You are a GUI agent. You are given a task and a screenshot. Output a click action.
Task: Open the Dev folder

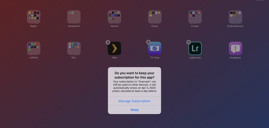pyautogui.click(x=74, y=48)
